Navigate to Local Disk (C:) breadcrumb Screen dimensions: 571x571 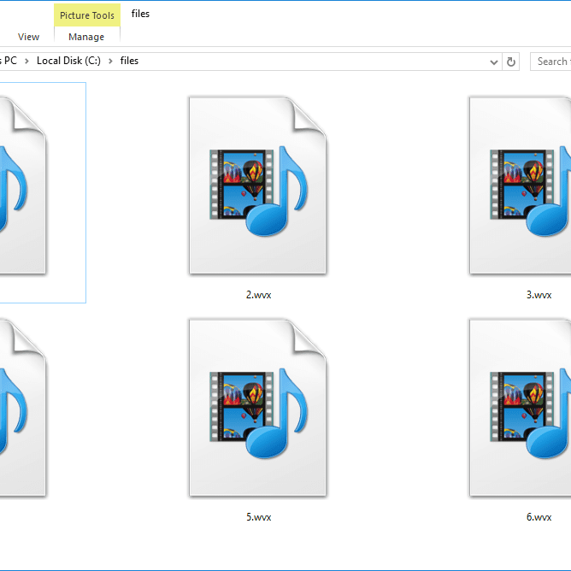click(x=68, y=61)
